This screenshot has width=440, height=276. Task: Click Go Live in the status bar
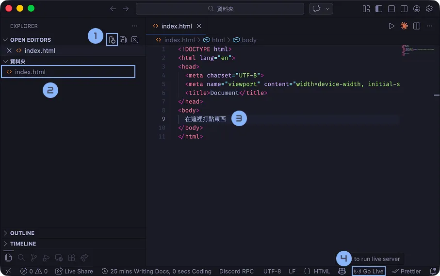369,271
